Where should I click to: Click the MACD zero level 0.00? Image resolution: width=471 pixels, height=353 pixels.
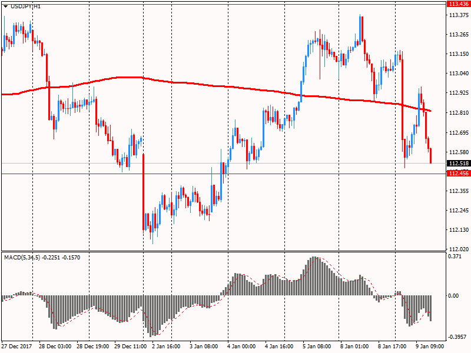tap(453, 296)
